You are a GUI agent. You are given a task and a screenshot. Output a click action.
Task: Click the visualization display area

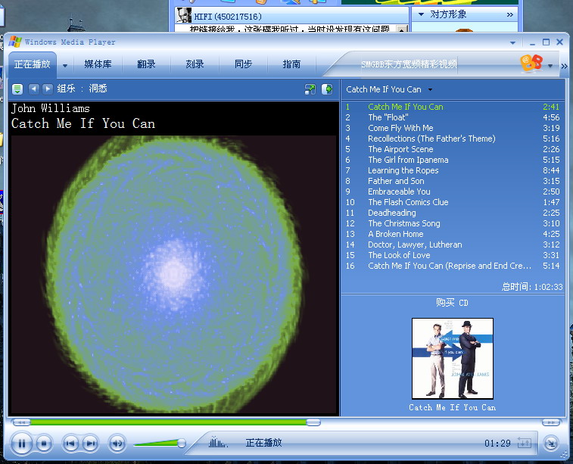pos(173,275)
